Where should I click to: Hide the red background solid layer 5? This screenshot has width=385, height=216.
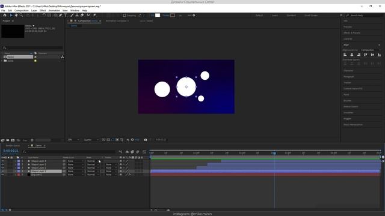pyautogui.click(x=2, y=175)
